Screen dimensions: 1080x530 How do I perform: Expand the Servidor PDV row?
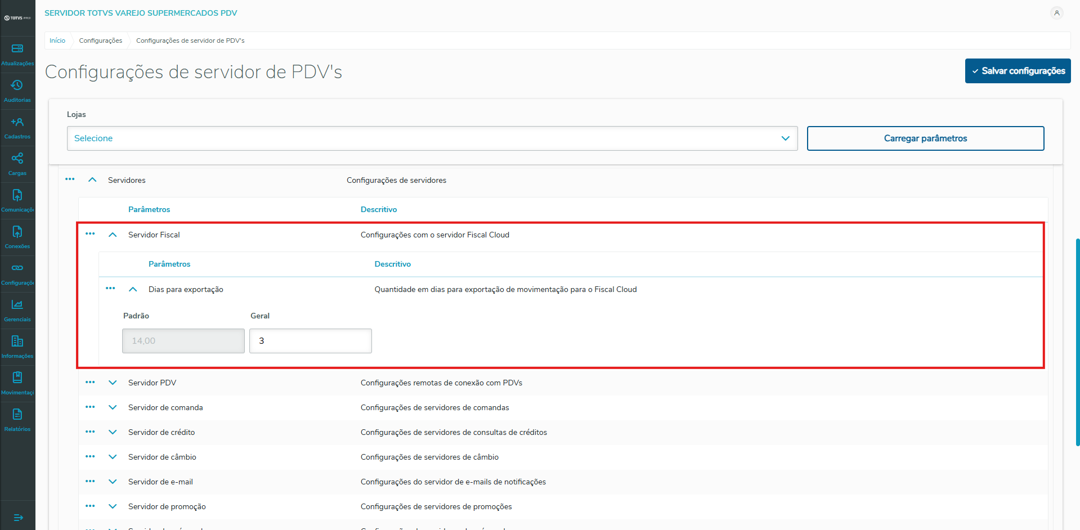113,383
